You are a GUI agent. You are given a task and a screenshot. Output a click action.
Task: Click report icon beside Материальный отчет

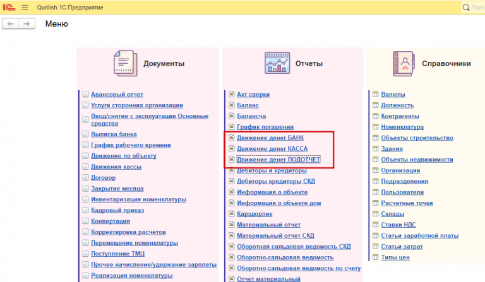click(231, 224)
